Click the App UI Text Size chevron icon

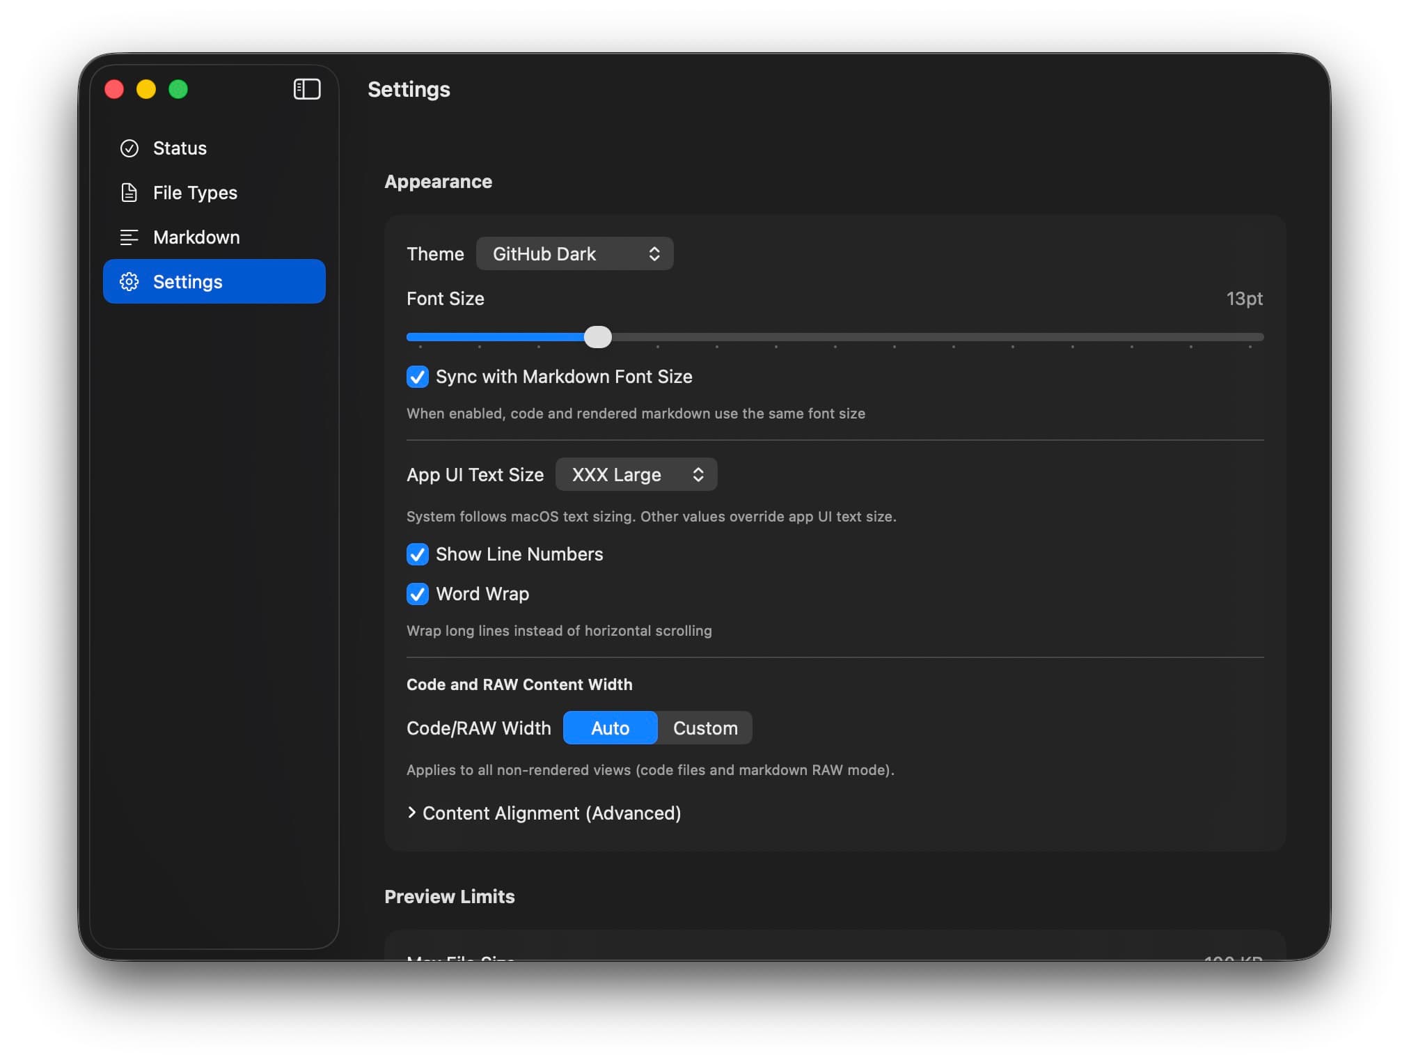(699, 474)
